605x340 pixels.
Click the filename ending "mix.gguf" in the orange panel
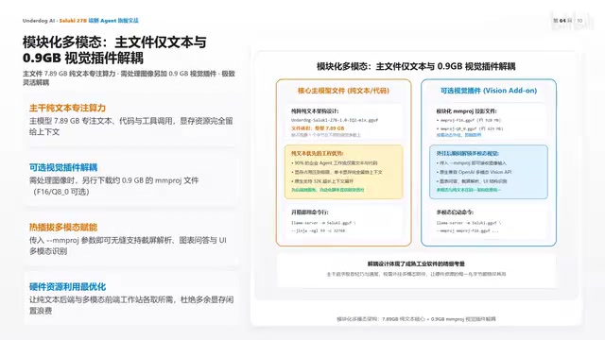(335, 120)
